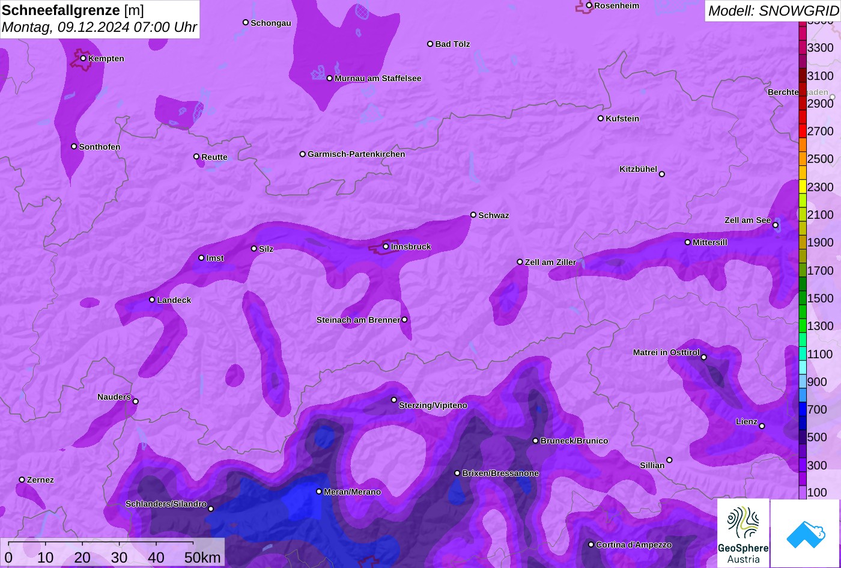841x568 pixels.
Task: Click the date Montag, 09.12.2024 07:00 Uhr
Action: pos(99,27)
